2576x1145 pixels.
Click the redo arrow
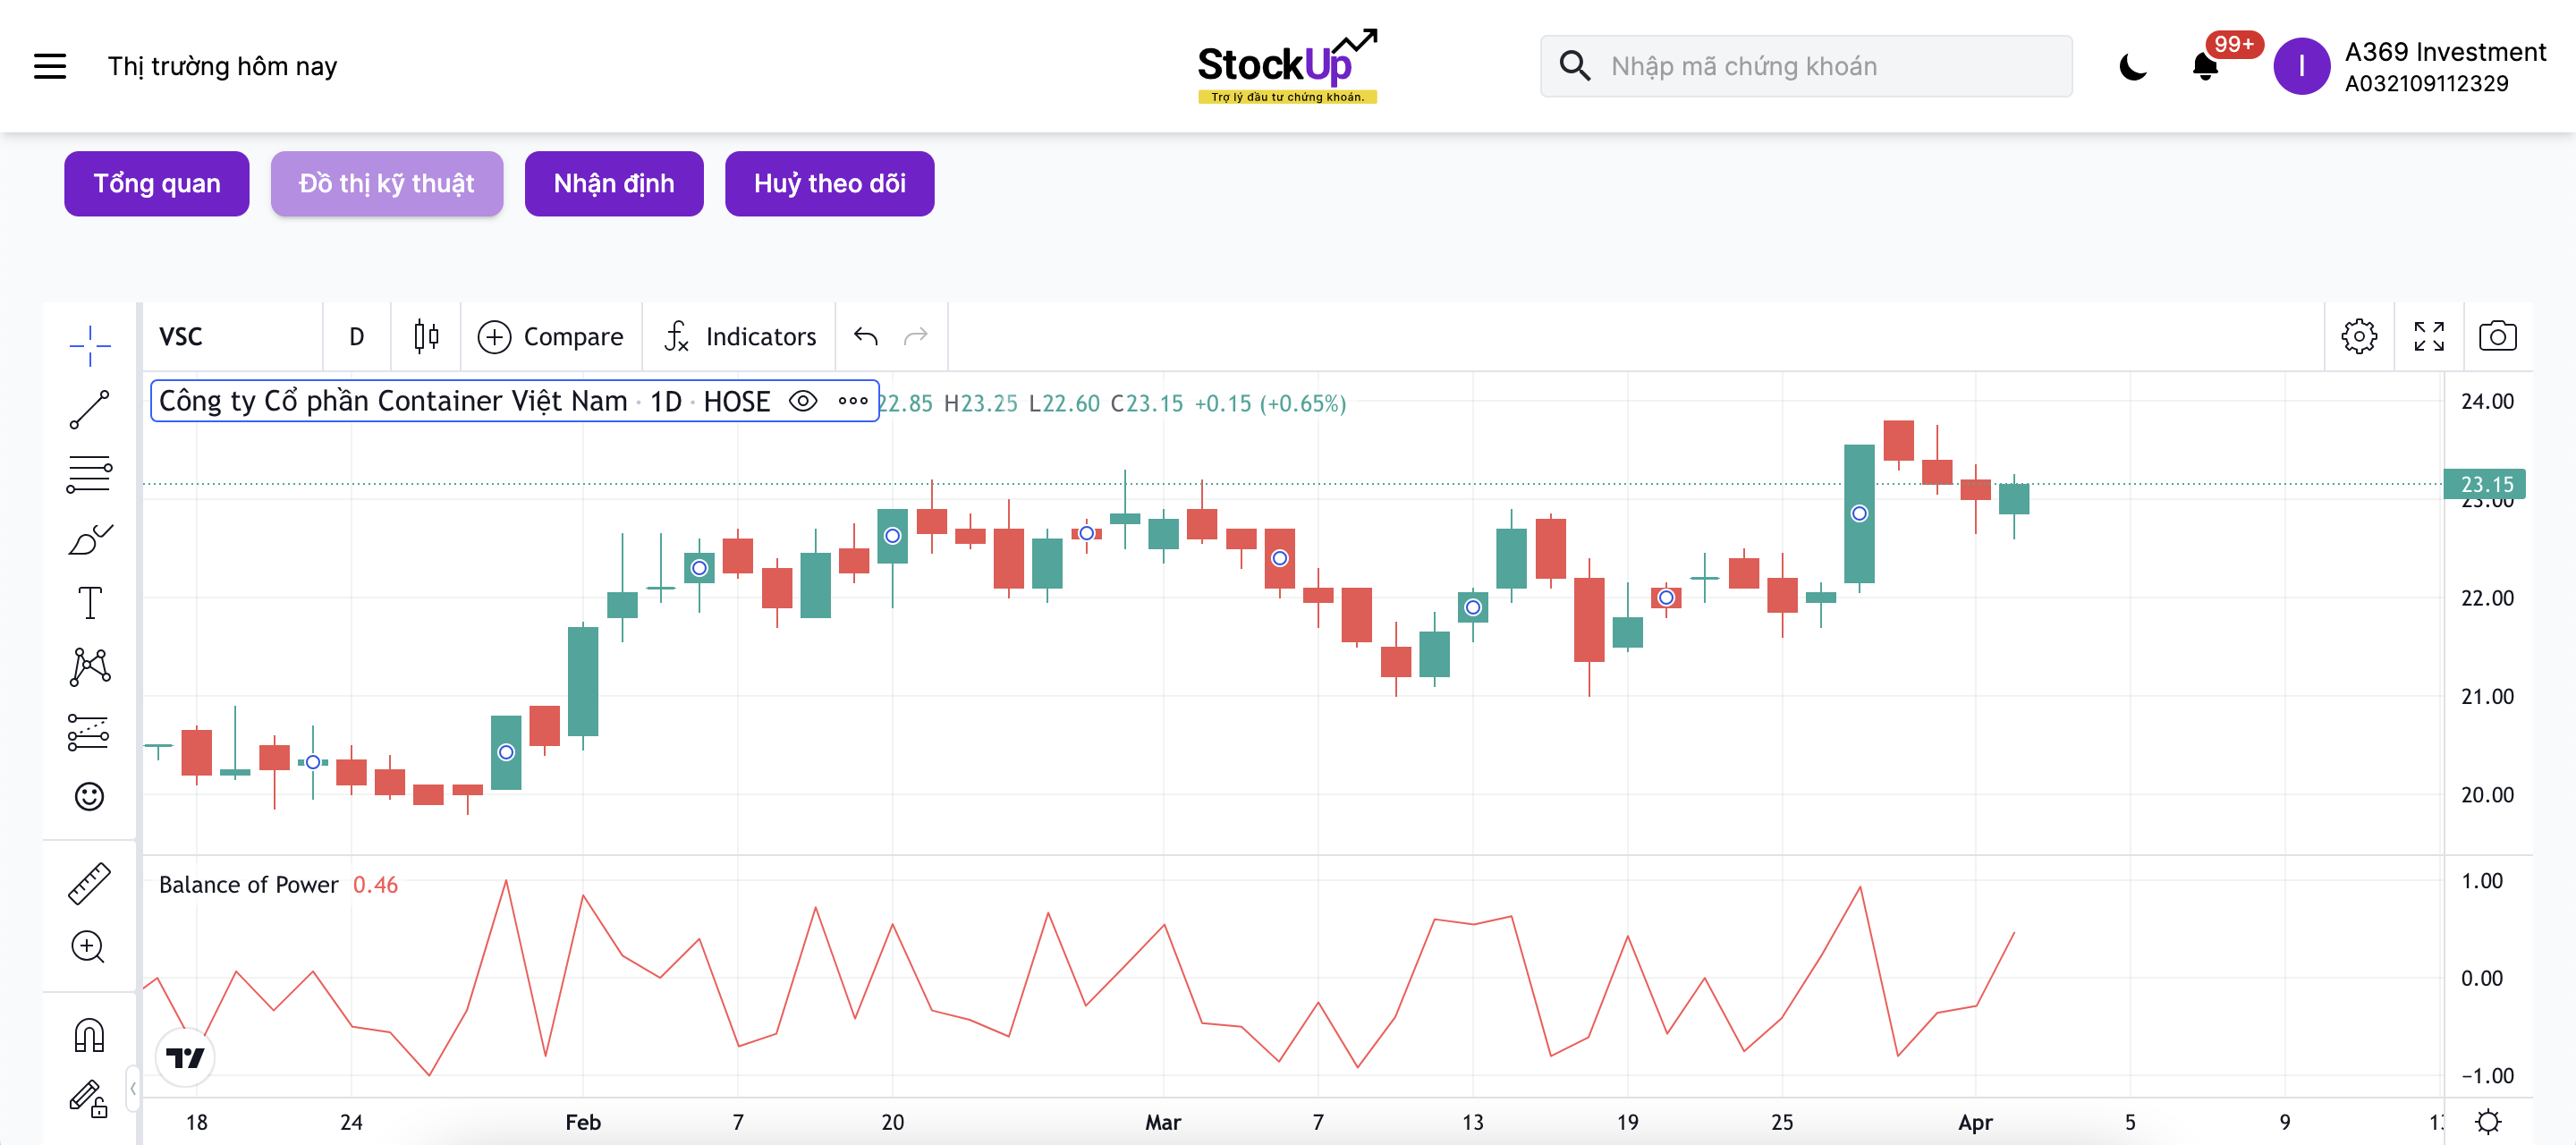(x=916, y=337)
